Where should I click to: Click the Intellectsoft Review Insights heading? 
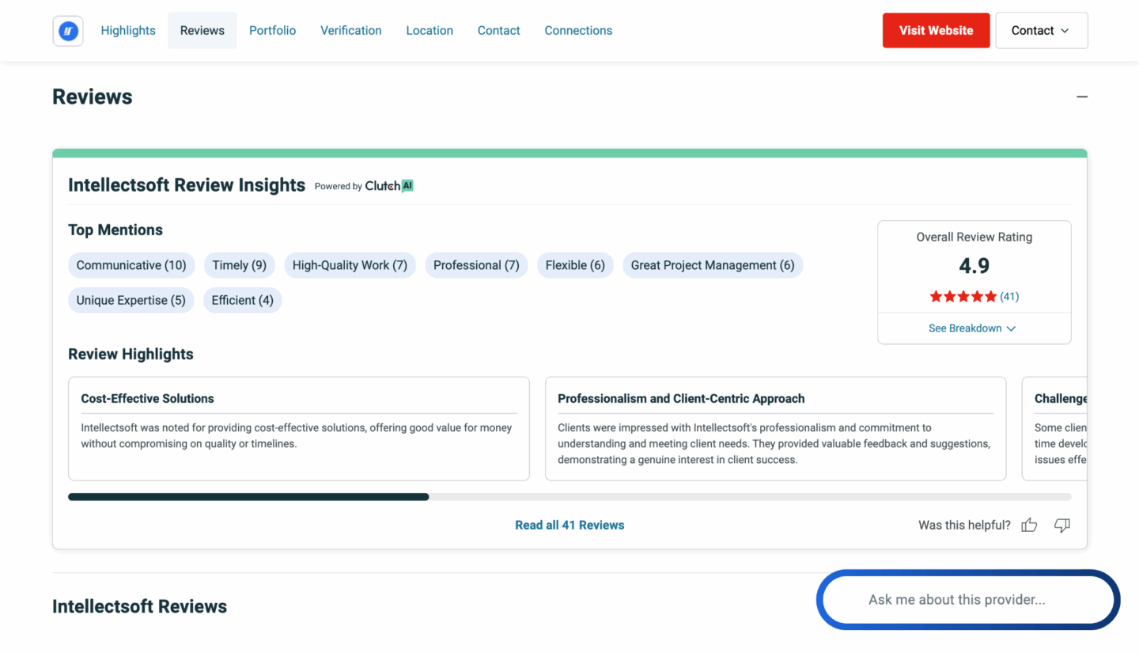click(x=187, y=185)
